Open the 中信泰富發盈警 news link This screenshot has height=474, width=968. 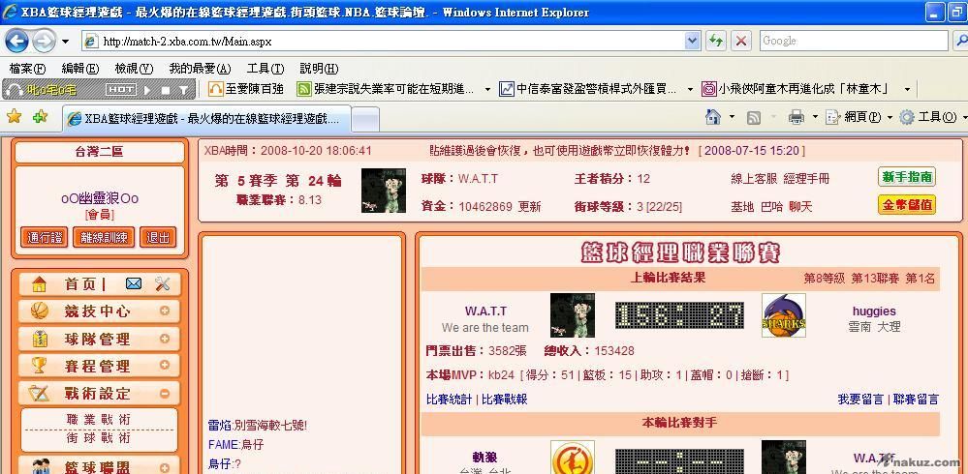pyautogui.click(x=588, y=89)
